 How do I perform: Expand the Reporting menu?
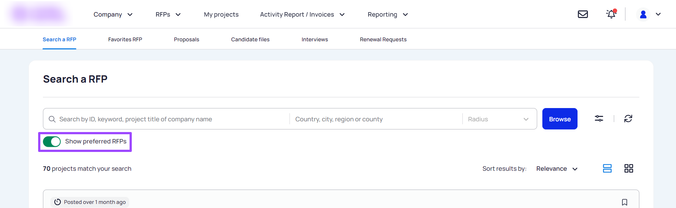click(388, 14)
